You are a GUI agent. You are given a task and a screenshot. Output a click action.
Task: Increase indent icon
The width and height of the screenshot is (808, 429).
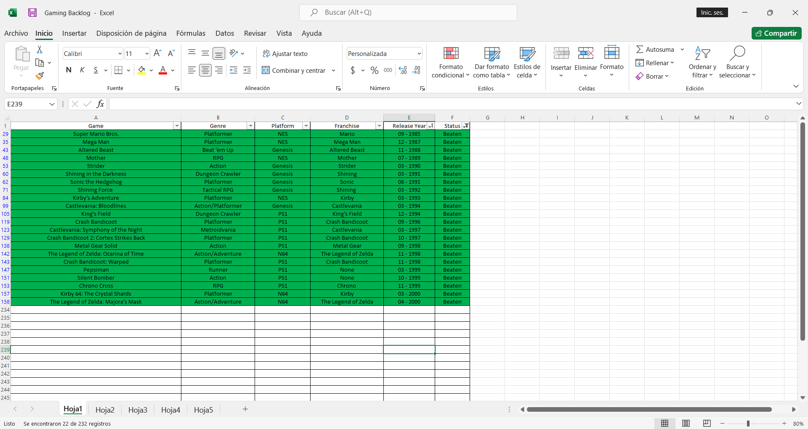[x=247, y=70]
